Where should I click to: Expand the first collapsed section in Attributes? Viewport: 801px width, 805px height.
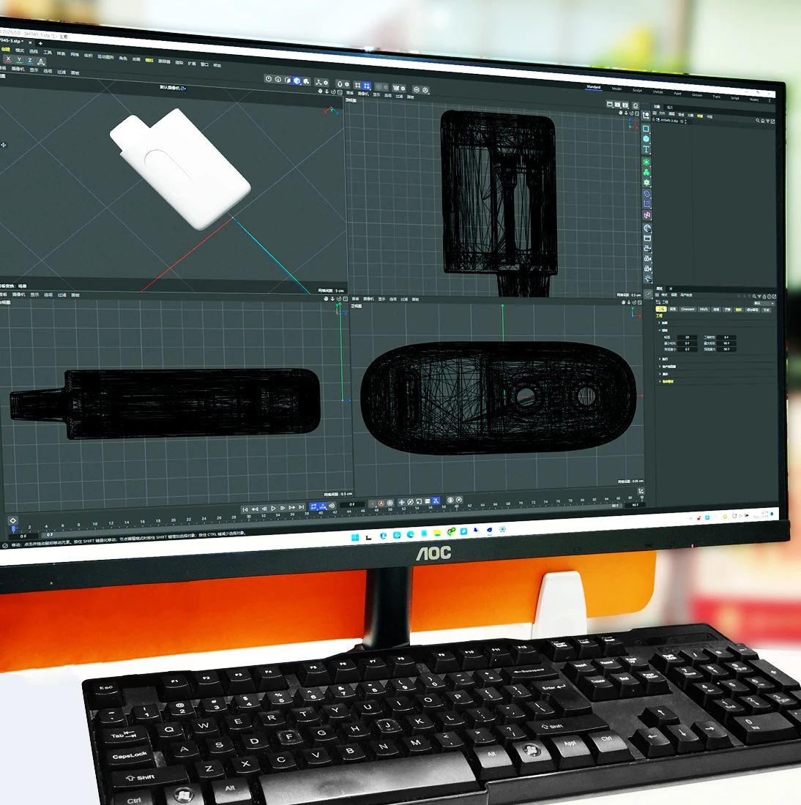(x=660, y=323)
